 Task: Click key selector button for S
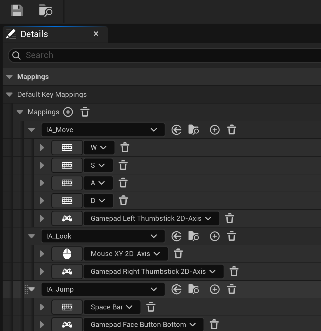67,165
